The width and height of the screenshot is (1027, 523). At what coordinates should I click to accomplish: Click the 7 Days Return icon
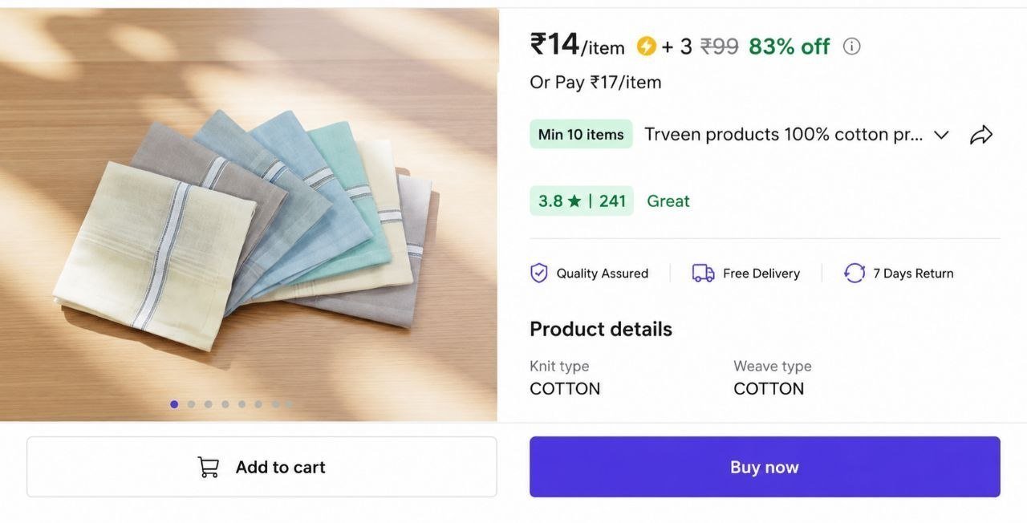click(x=854, y=274)
